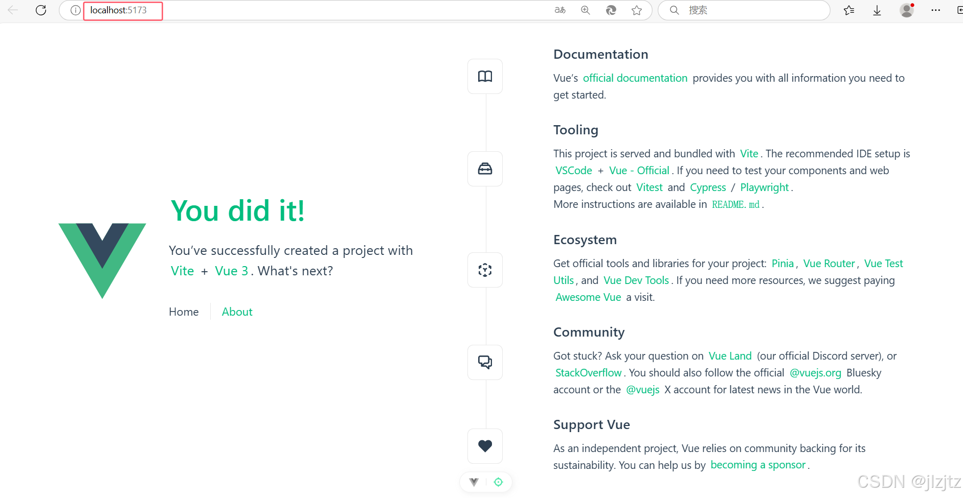This screenshot has width=963, height=498.
Task: Click the large Vue logo
Action: [x=102, y=260]
